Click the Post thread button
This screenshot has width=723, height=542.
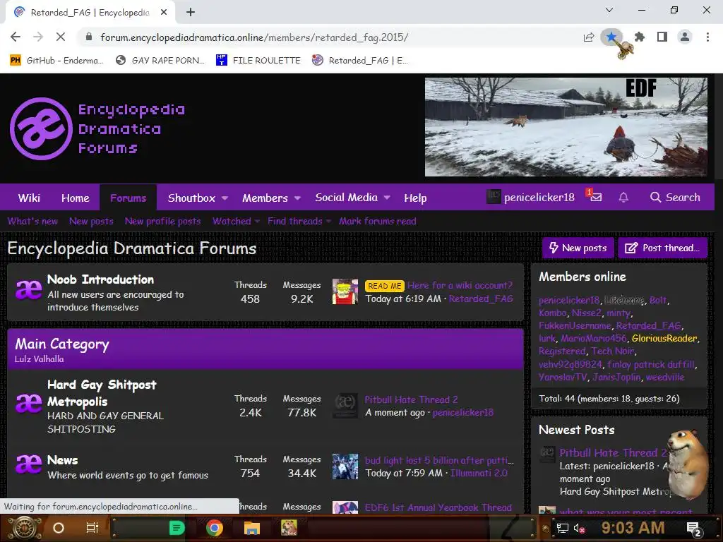(662, 248)
